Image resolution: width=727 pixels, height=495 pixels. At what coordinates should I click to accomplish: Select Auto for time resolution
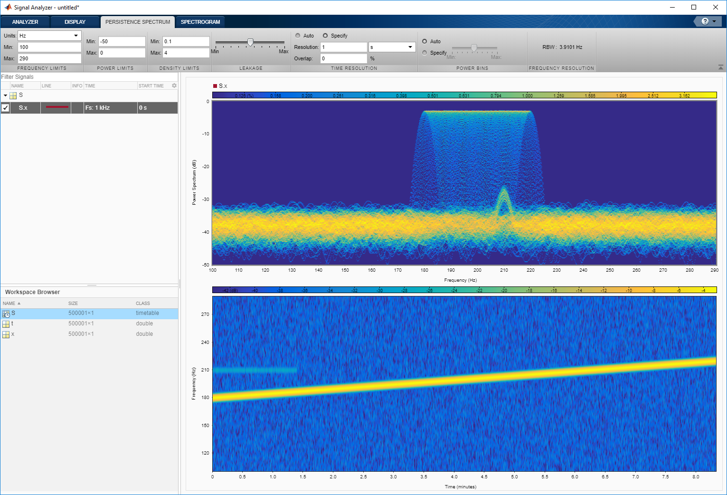tap(298, 36)
